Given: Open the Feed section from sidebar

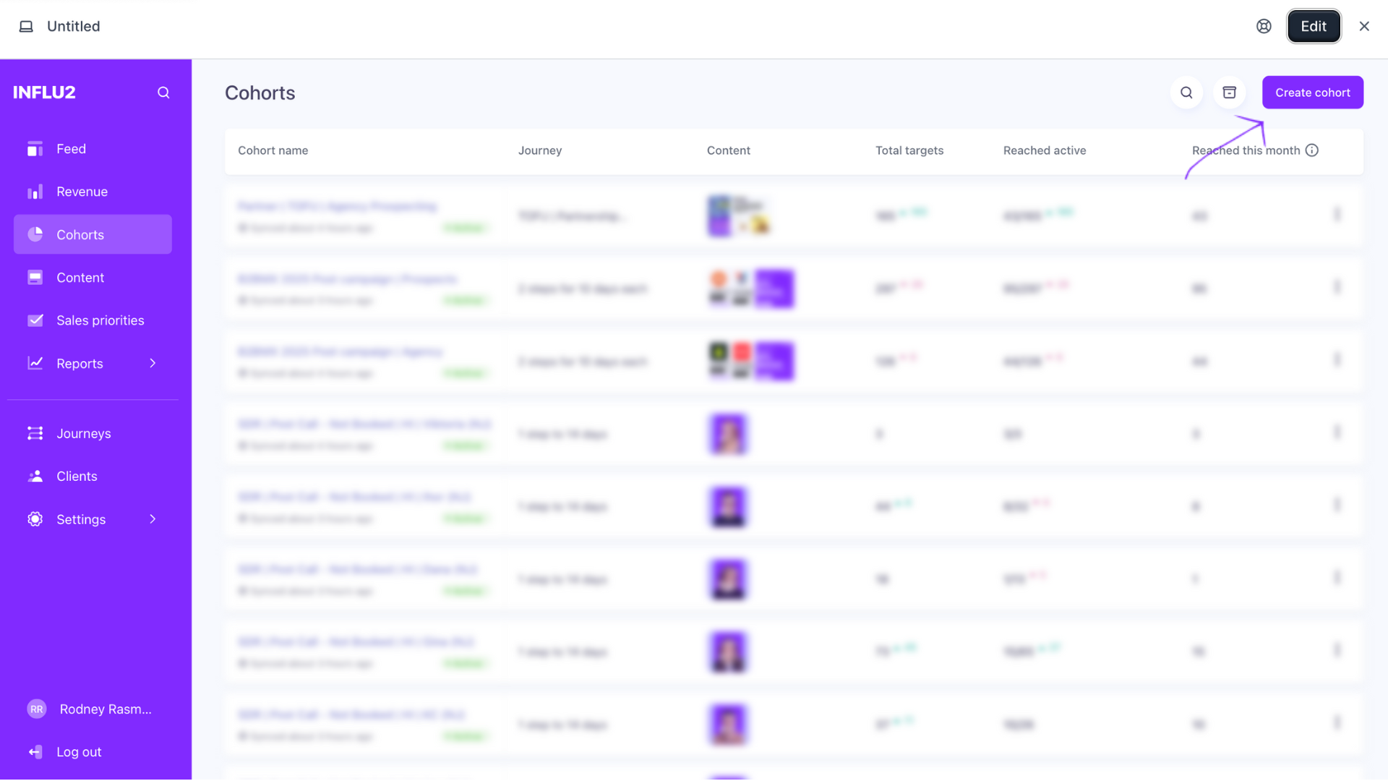Looking at the screenshot, I should pyautogui.click(x=35, y=149).
